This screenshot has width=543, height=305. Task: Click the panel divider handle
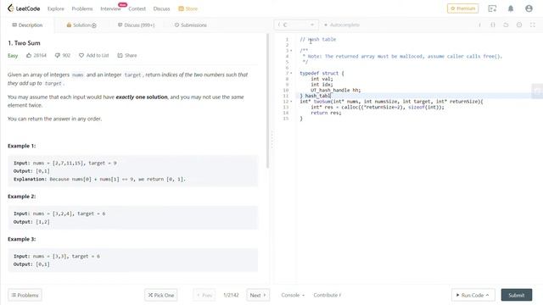271,140
